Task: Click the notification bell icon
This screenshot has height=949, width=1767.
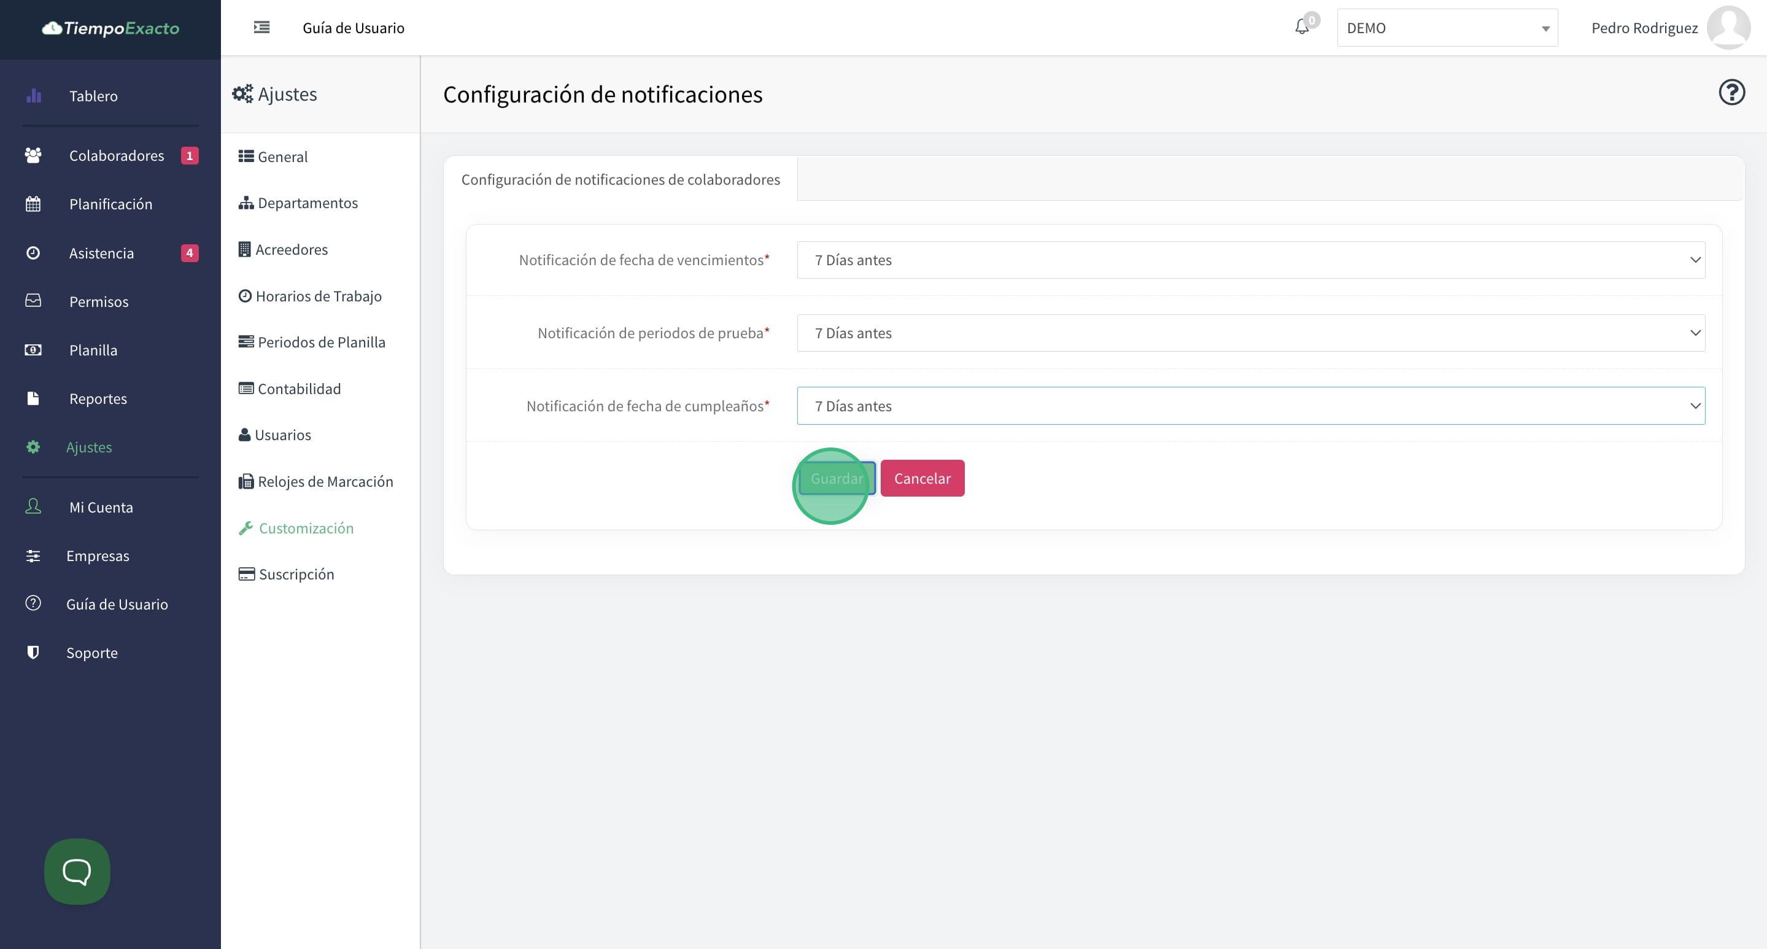Action: [1301, 28]
